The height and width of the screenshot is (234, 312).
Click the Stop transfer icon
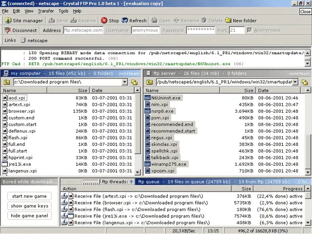click(x=104, y=20)
